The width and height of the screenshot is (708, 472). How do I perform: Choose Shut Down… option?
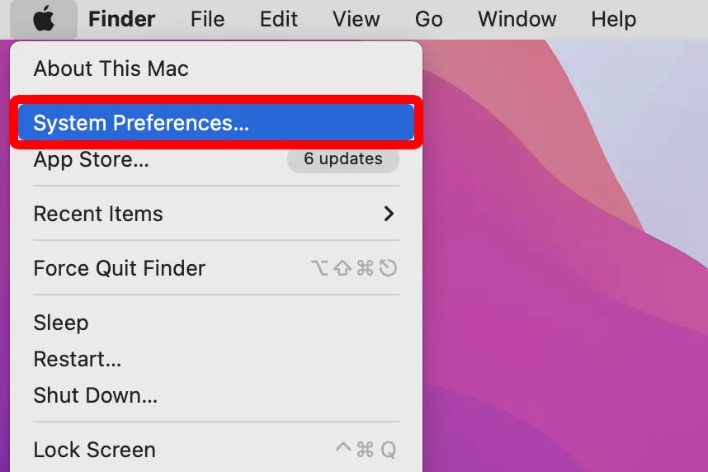[216, 395]
